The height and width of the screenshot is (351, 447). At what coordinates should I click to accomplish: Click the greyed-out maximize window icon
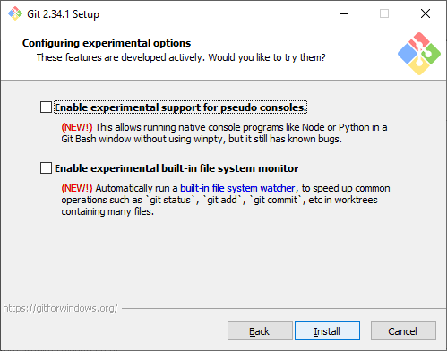pyautogui.click(x=384, y=13)
